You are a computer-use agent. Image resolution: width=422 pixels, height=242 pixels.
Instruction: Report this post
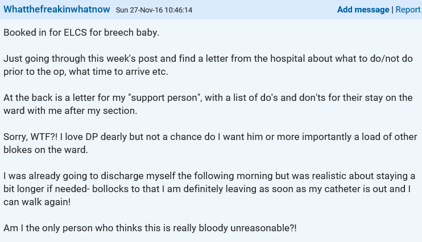[408, 10]
